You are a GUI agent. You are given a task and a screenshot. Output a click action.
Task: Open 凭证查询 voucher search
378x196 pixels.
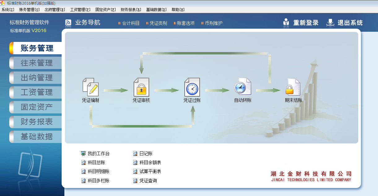pyautogui.click(x=148, y=181)
